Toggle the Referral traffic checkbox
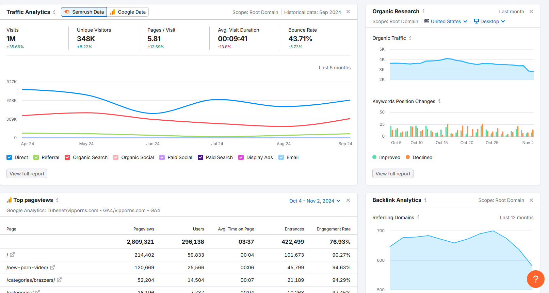549x293 pixels. click(36, 157)
